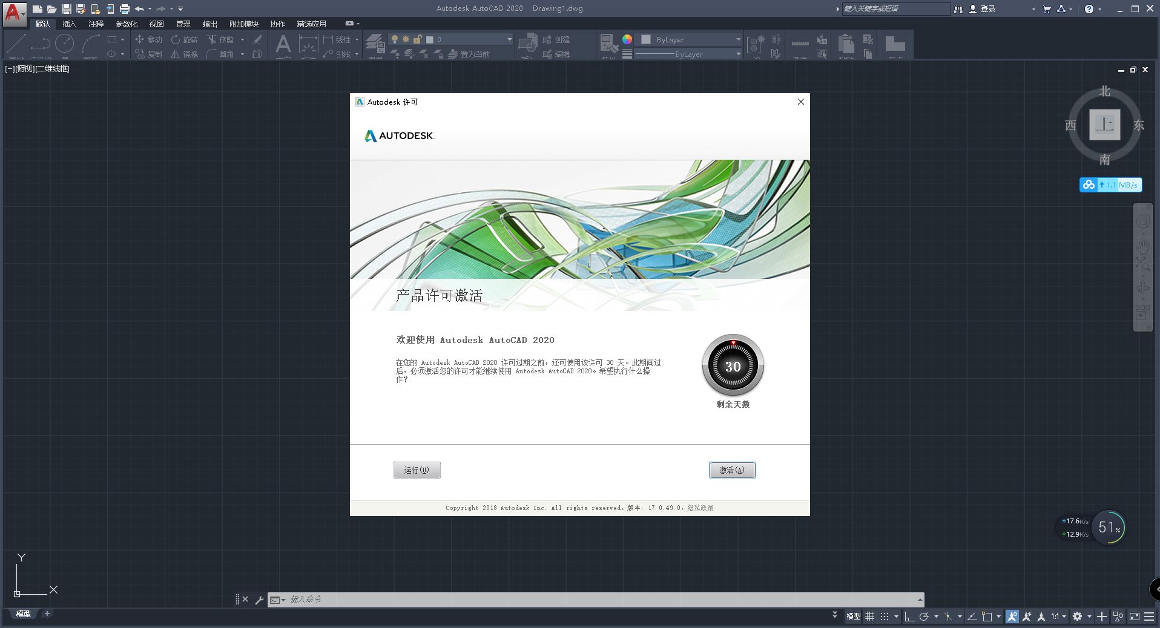The image size is (1160, 628).
Task: Click the Match Properties icon
Action: pyautogui.click(x=608, y=44)
